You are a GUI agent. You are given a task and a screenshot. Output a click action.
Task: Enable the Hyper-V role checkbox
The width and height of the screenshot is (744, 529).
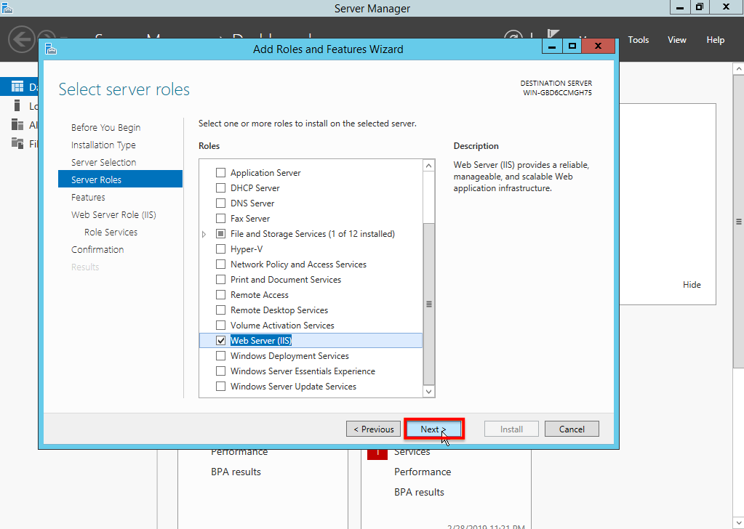point(220,249)
